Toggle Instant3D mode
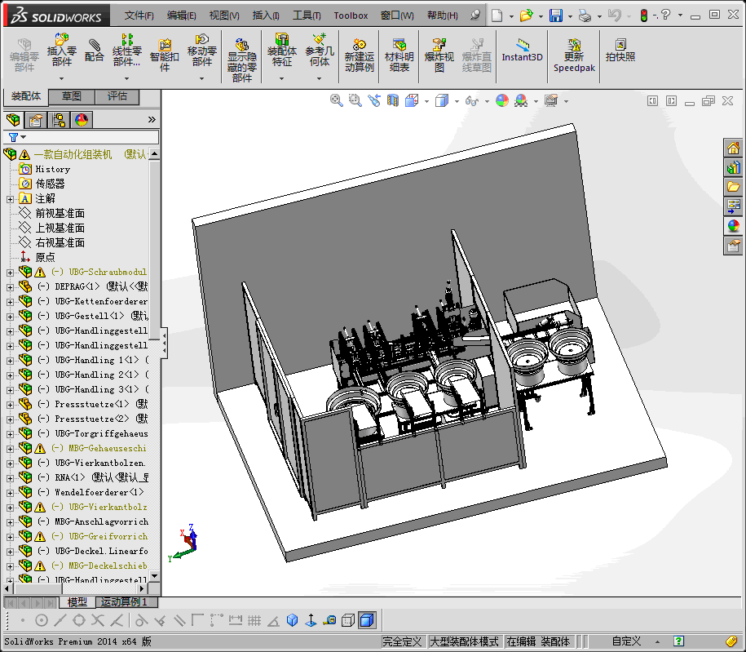This screenshot has width=746, height=652. tap(522, 50)
